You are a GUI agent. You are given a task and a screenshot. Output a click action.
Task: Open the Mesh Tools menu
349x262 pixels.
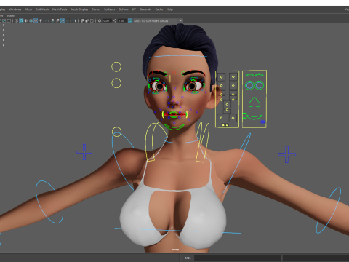click(x=60, y=9)
